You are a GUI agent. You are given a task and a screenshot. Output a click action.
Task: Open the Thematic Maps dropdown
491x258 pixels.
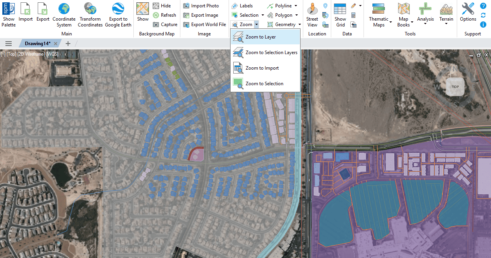[379, 16]
